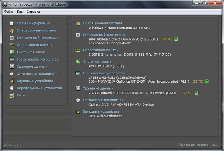Screen dimensions: 224x151
Task: Click the CPU temperature value 58 °C
Action: point(167,39)
